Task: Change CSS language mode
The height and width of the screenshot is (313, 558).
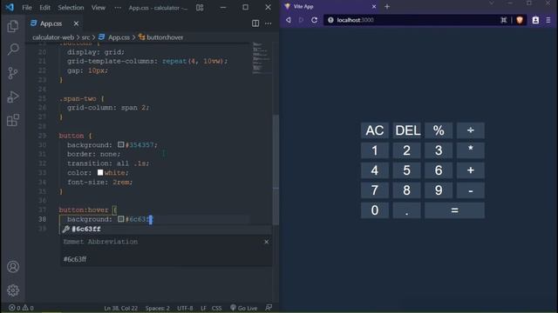Action: coord(216,308)
